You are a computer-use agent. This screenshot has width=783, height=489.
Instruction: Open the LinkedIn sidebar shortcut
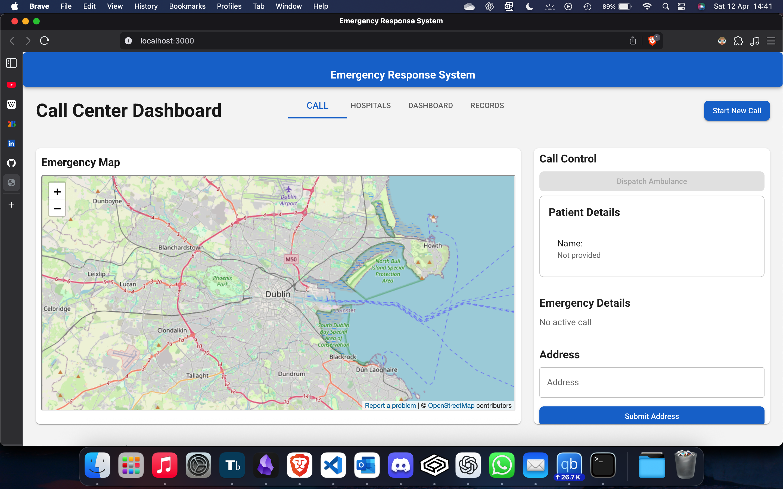click(11, 143)
